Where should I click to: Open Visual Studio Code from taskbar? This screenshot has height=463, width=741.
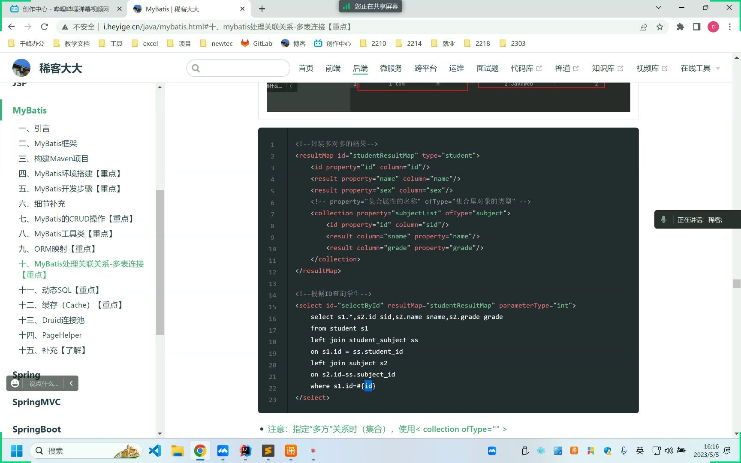155,451
